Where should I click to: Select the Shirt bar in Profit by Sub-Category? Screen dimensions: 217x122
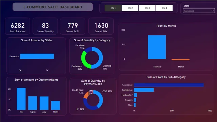[x=135, y=105]
